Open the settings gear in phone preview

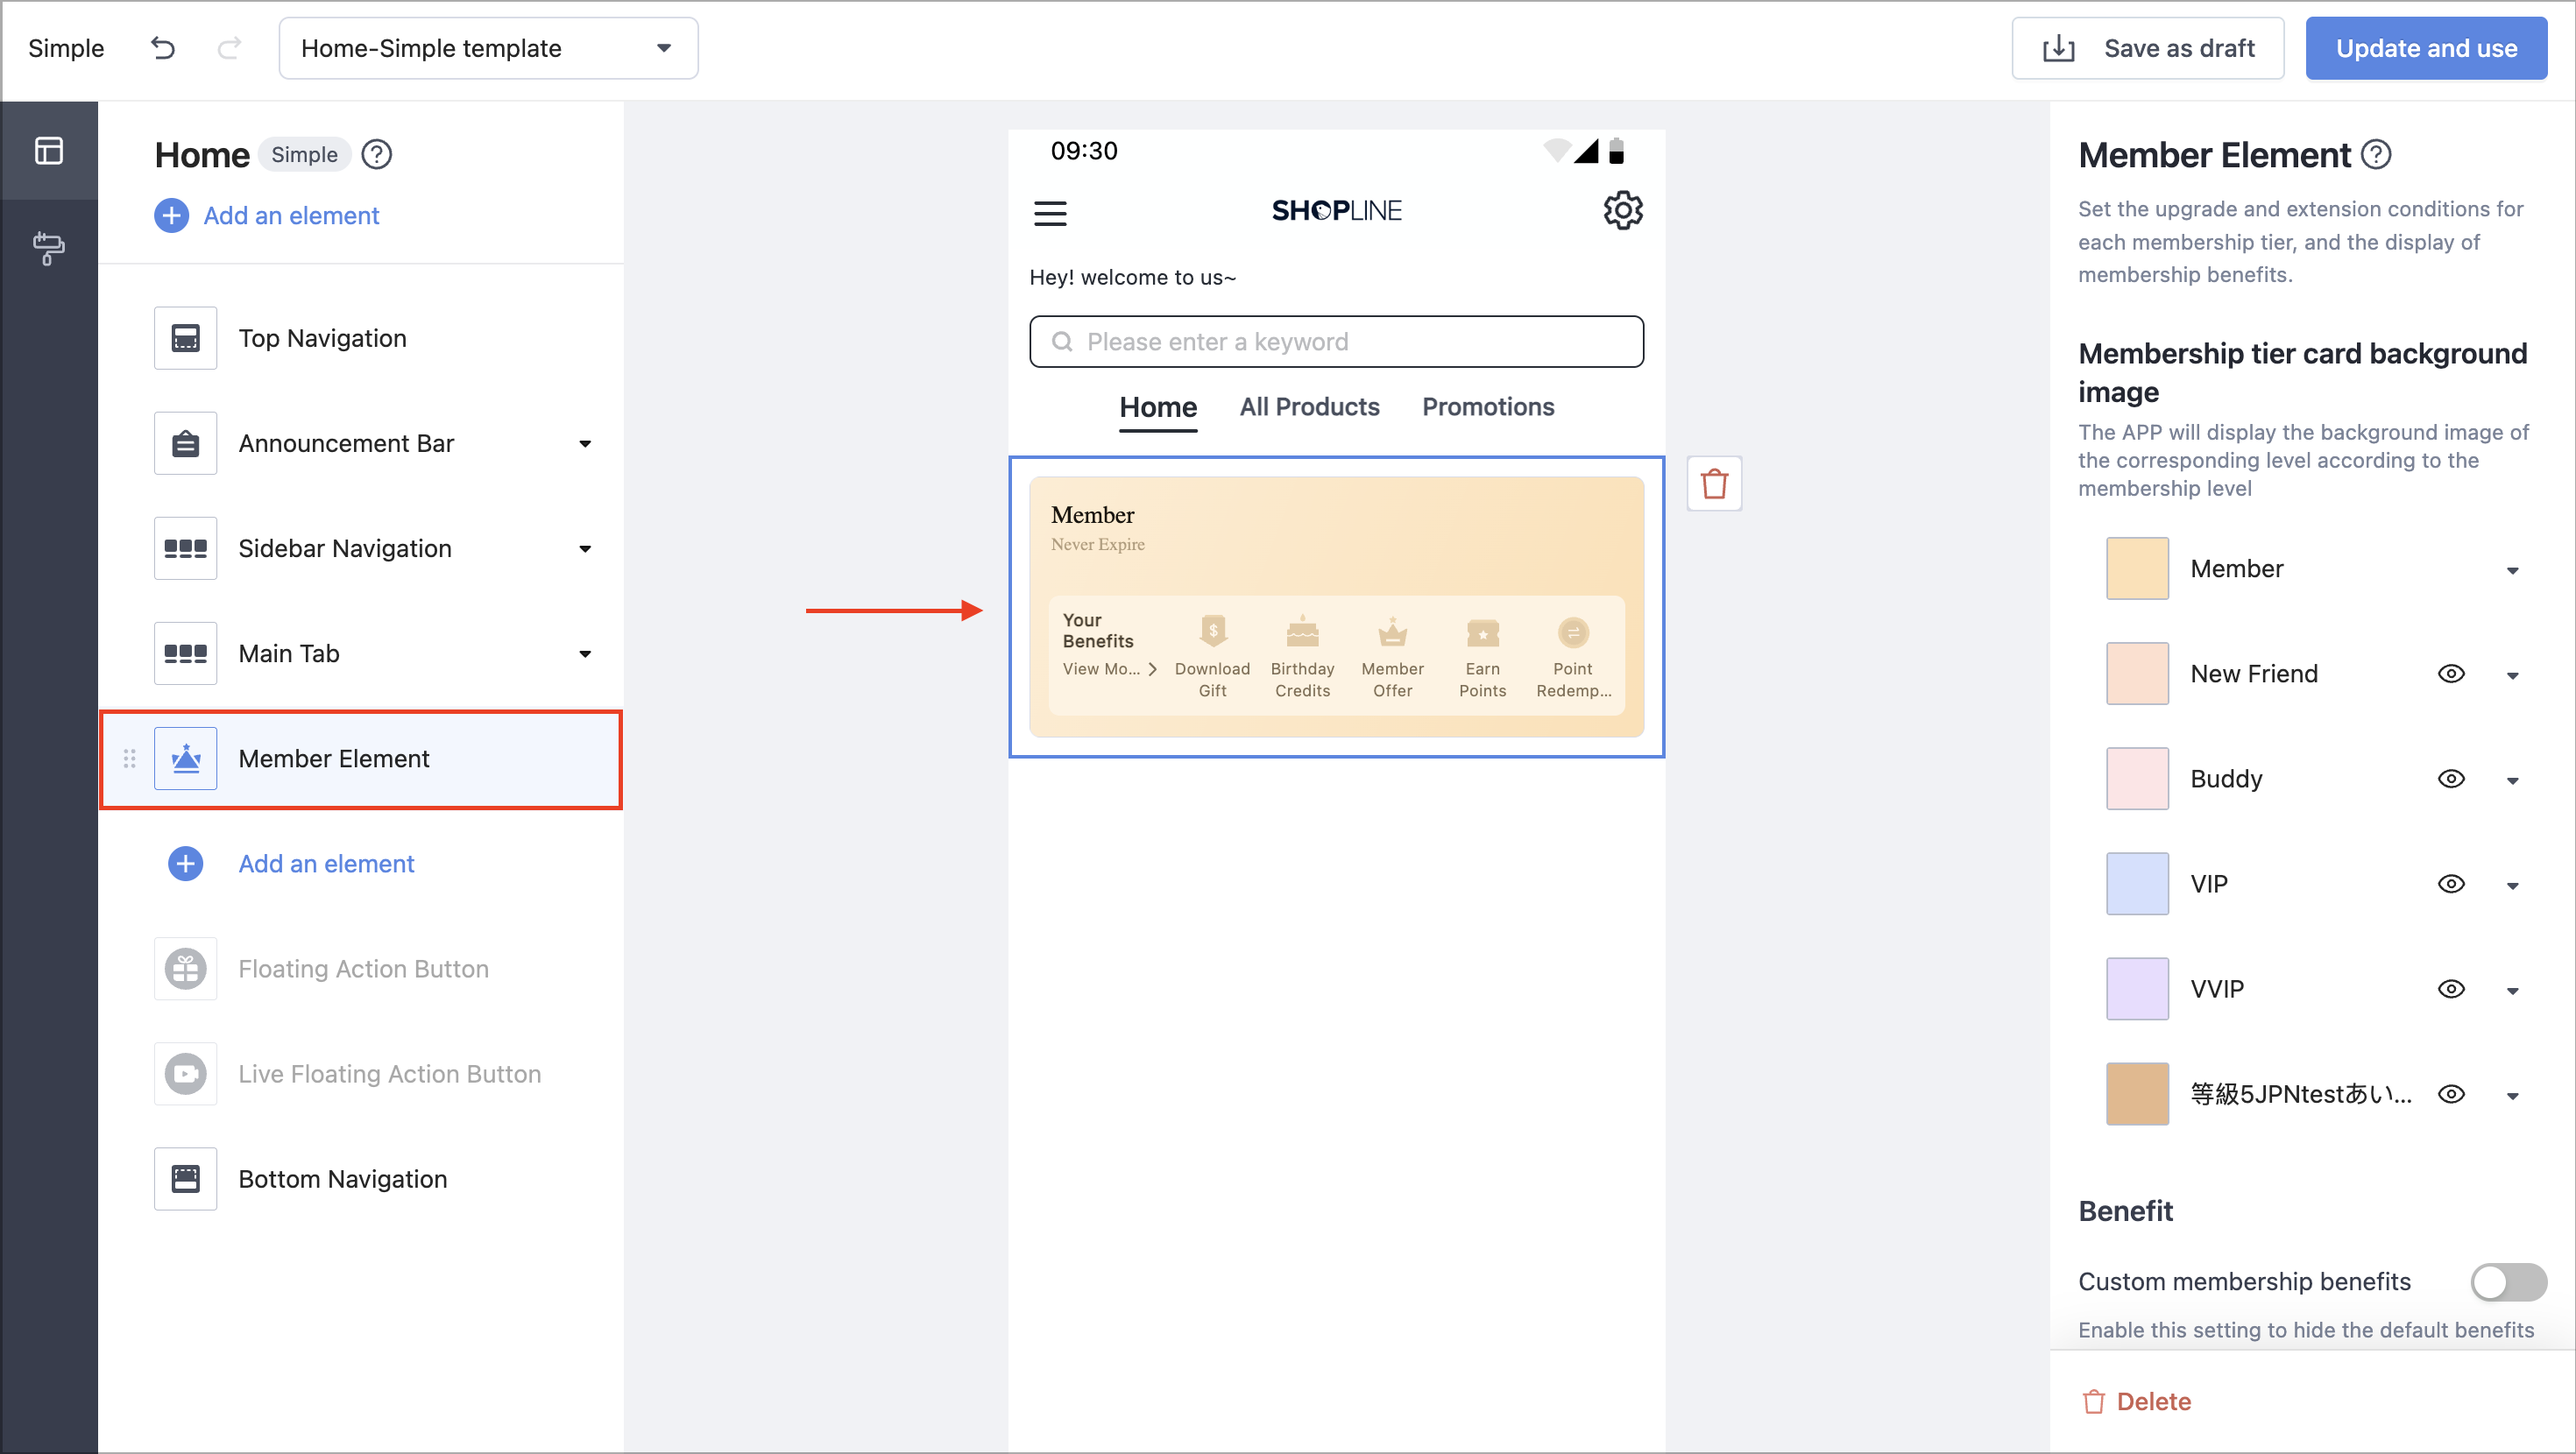[1622, 211]
